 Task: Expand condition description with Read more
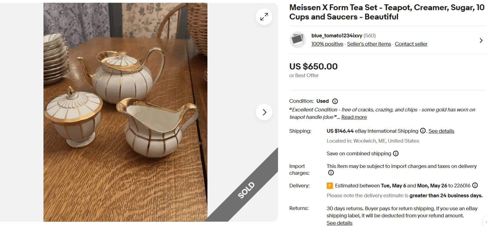[354, 117]
